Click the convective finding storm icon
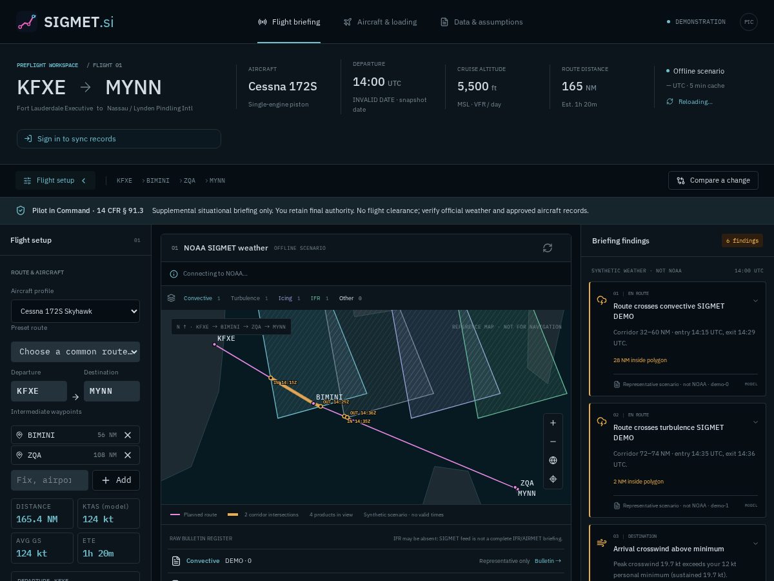Image resolution: width=774 pixels, height=581 pixels. point(602,300)
